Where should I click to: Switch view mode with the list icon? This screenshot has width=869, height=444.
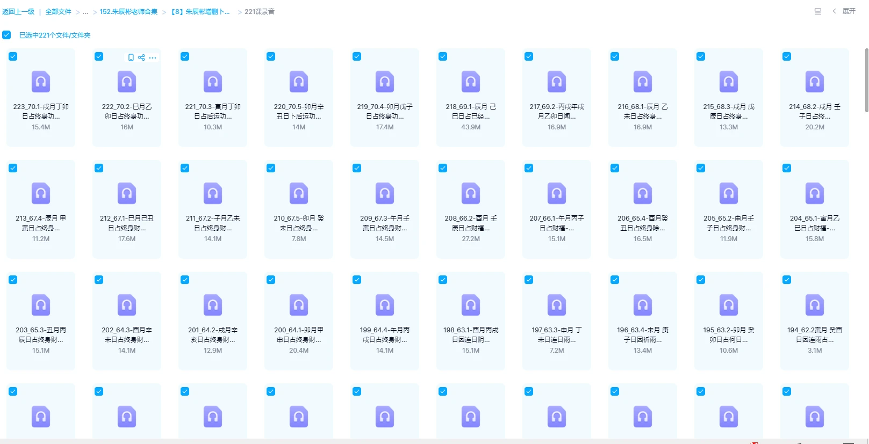tap(818, 11)
